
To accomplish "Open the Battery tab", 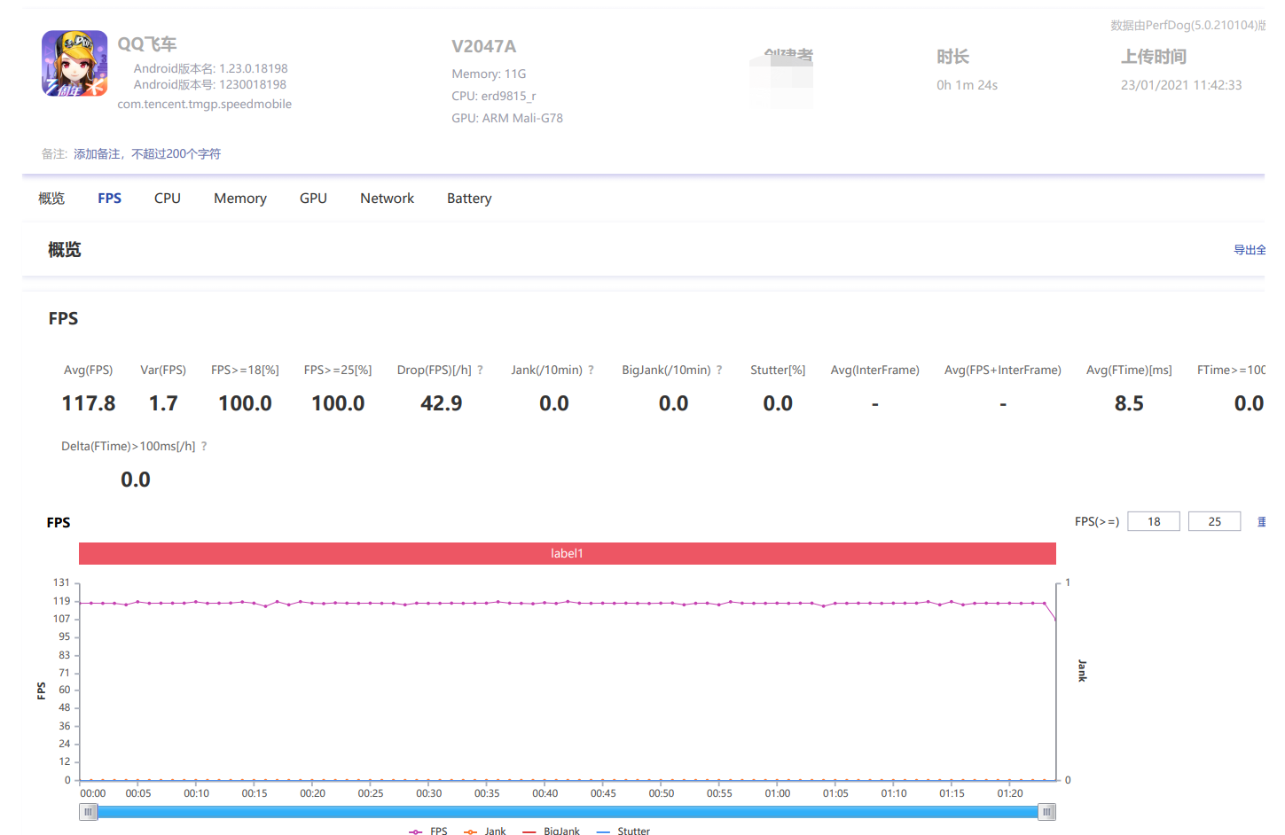I will point(469,199).
